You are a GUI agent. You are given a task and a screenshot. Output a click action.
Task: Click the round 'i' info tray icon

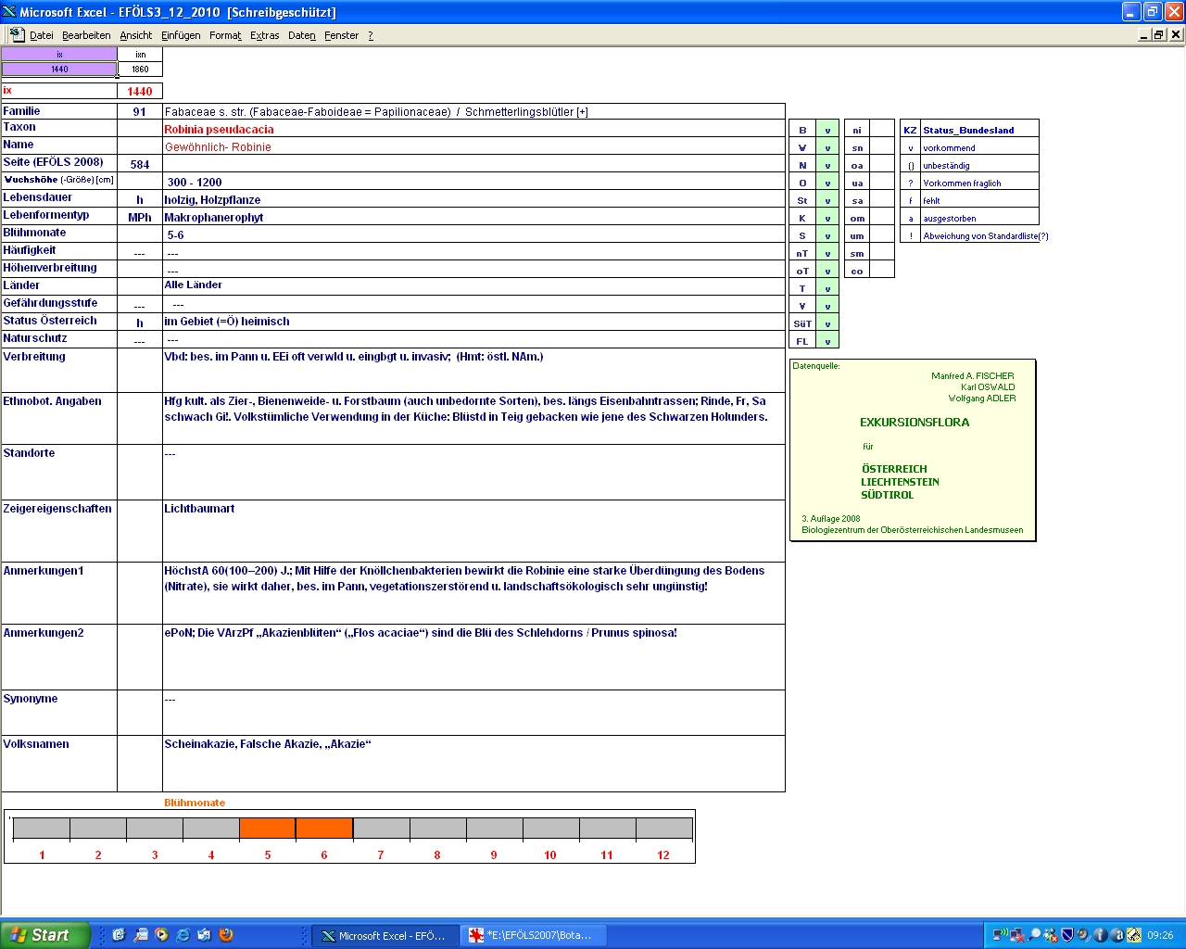(1100, 935)
